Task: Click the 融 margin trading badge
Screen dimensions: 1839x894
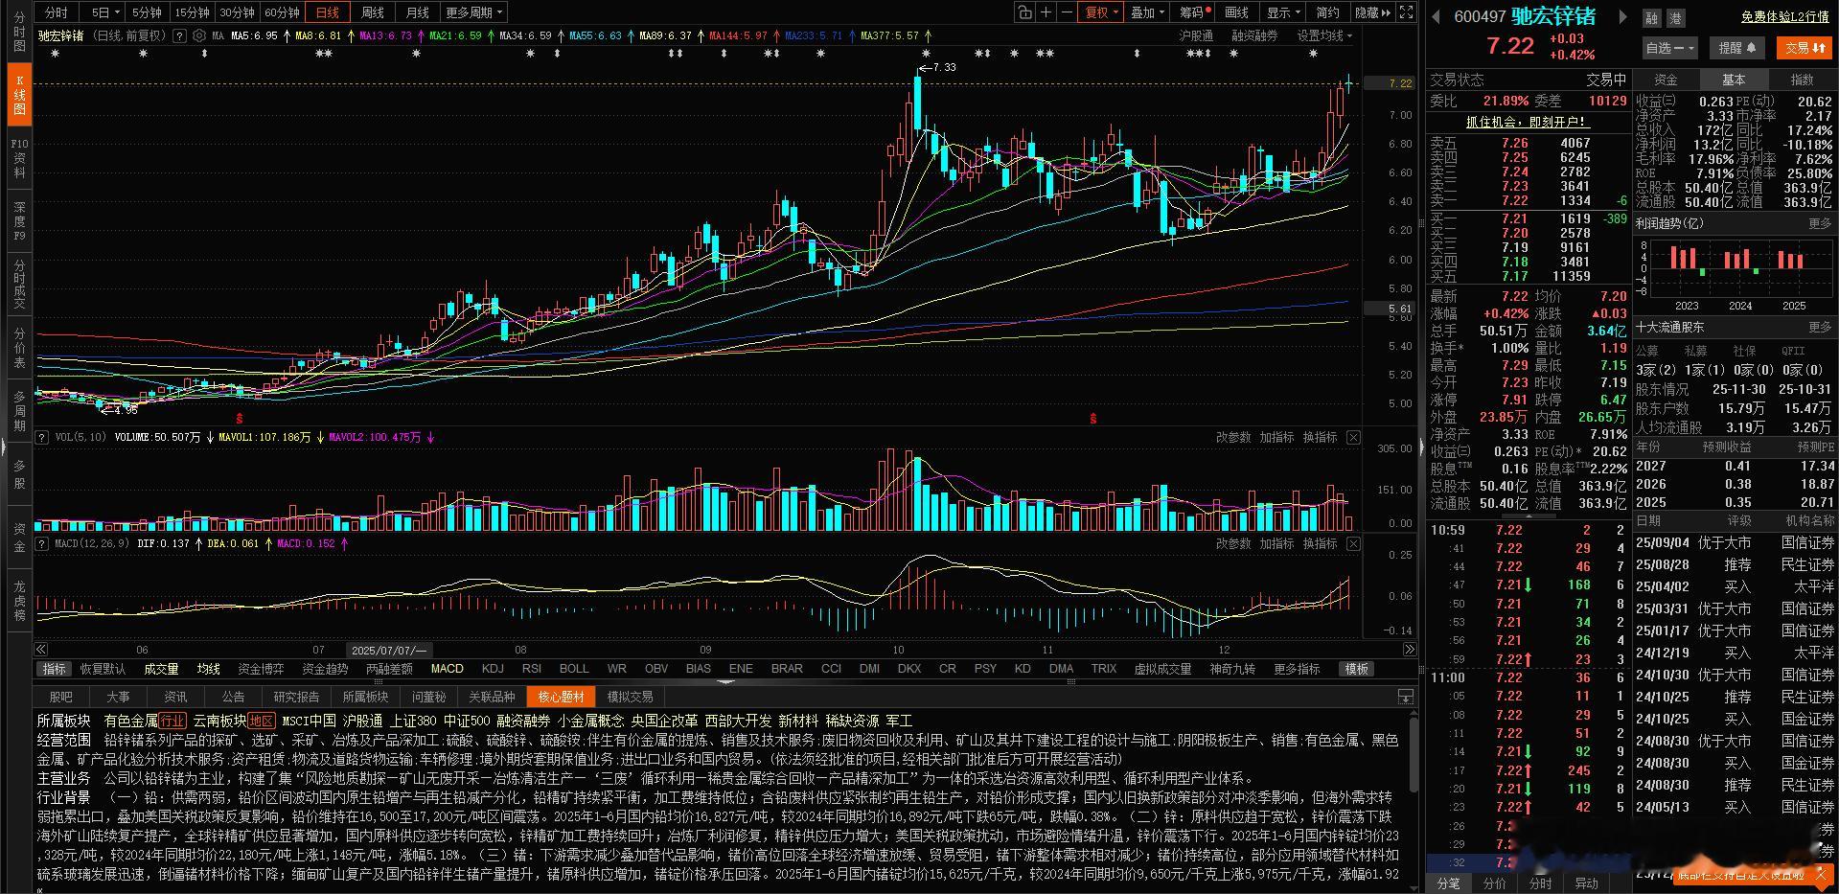Action: pyautogui.click(x=1651, y=17)
